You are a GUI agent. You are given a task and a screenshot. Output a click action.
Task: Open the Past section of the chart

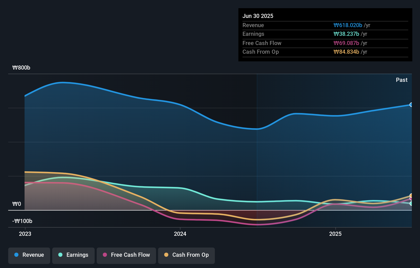[402, 80]
